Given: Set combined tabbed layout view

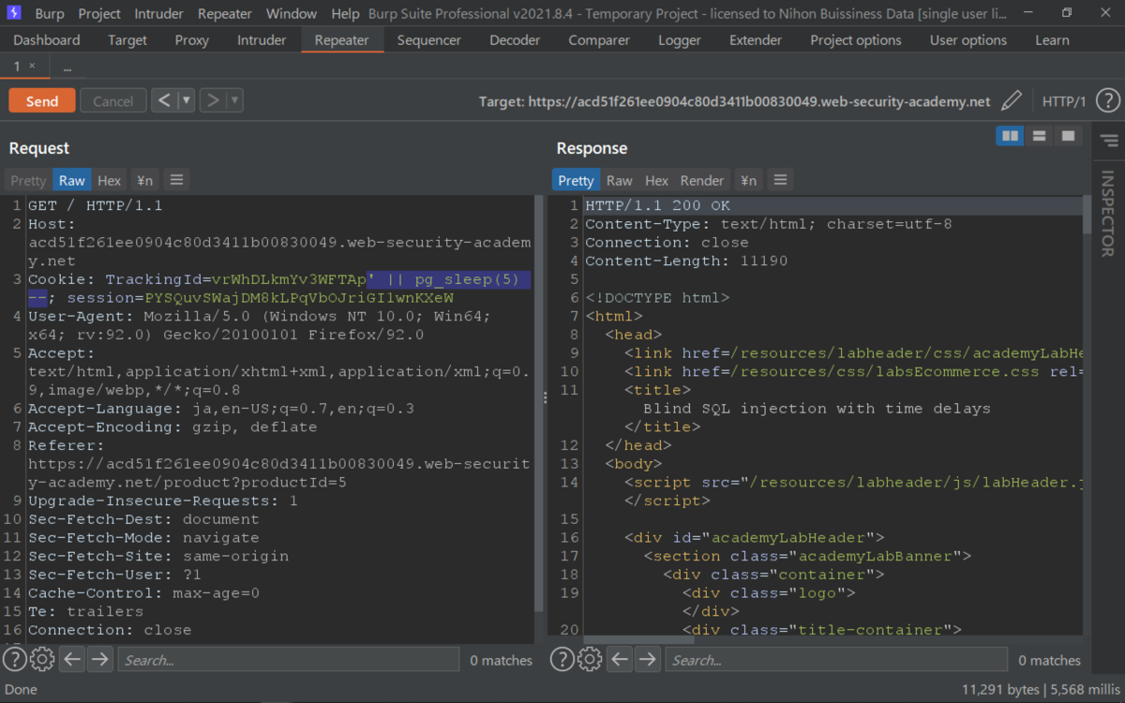Looking at the screenshot, I should point(1068,136).
